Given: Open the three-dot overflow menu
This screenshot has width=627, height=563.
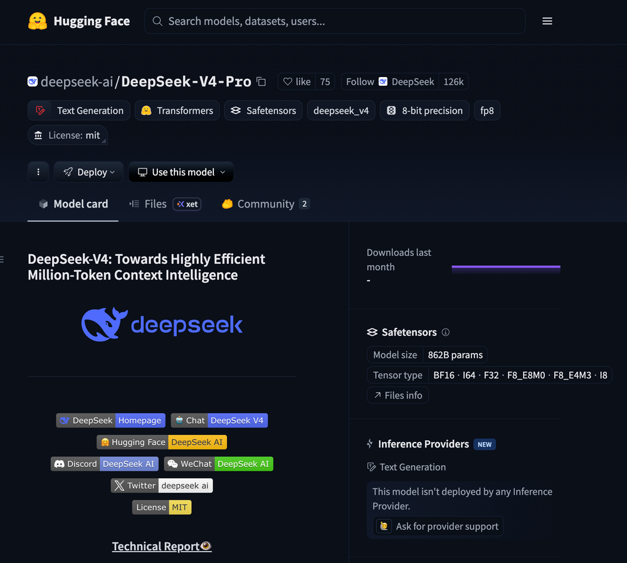Looking at the screenshot, I should (x=38, y=172).
